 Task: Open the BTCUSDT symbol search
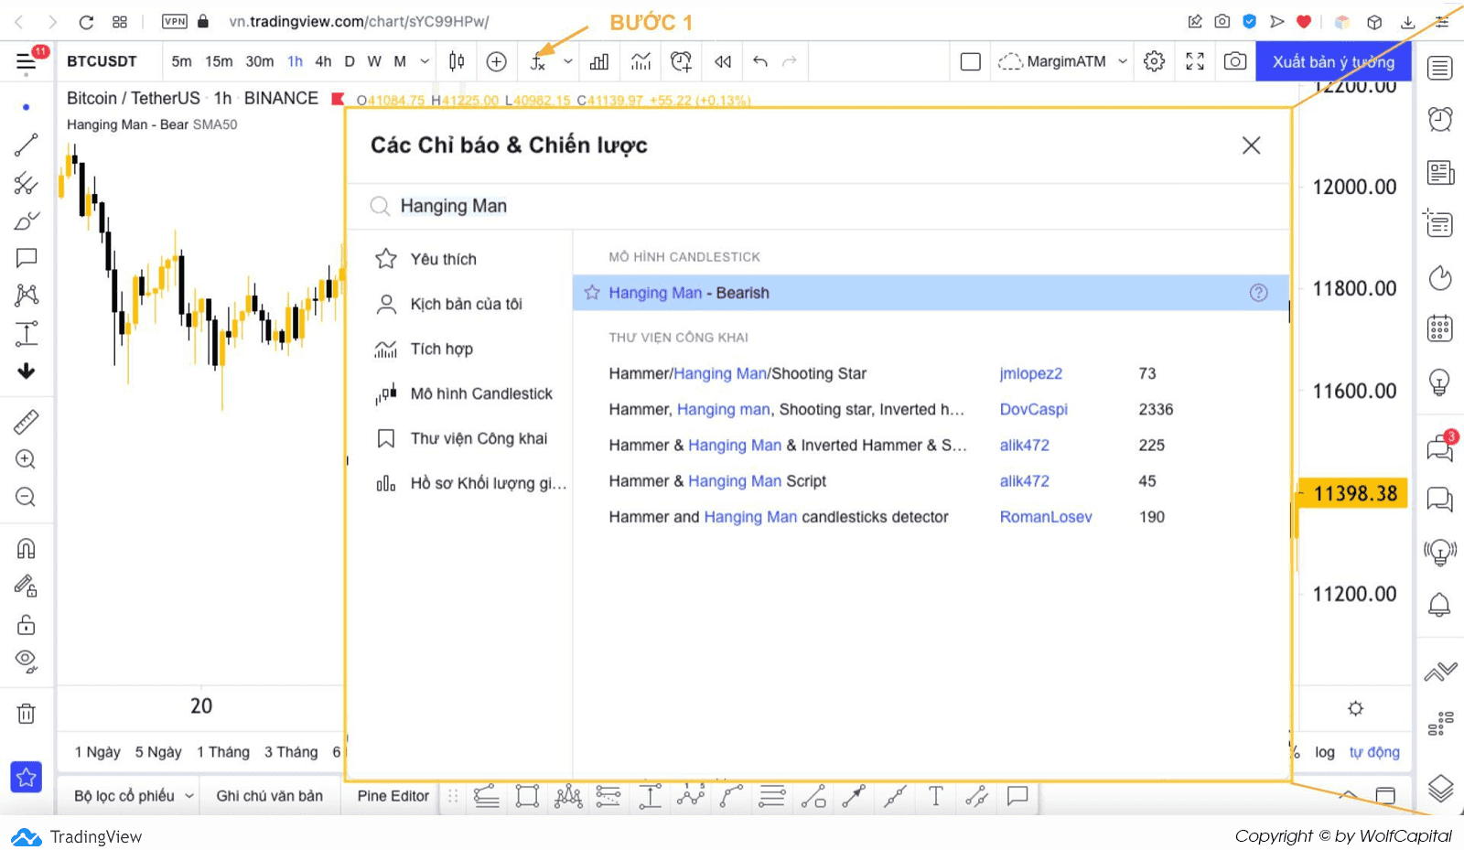click(102, 61)
